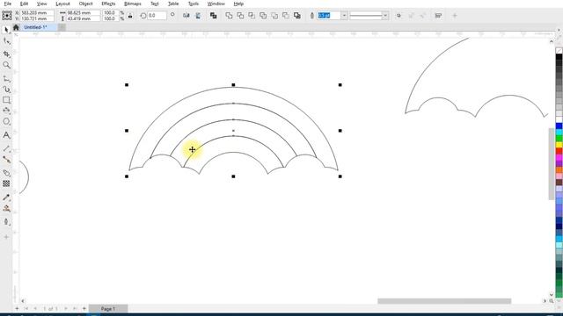This screenshot has width=563, height=316.
Task: Select the Connector tool
Action: [6, 160]
